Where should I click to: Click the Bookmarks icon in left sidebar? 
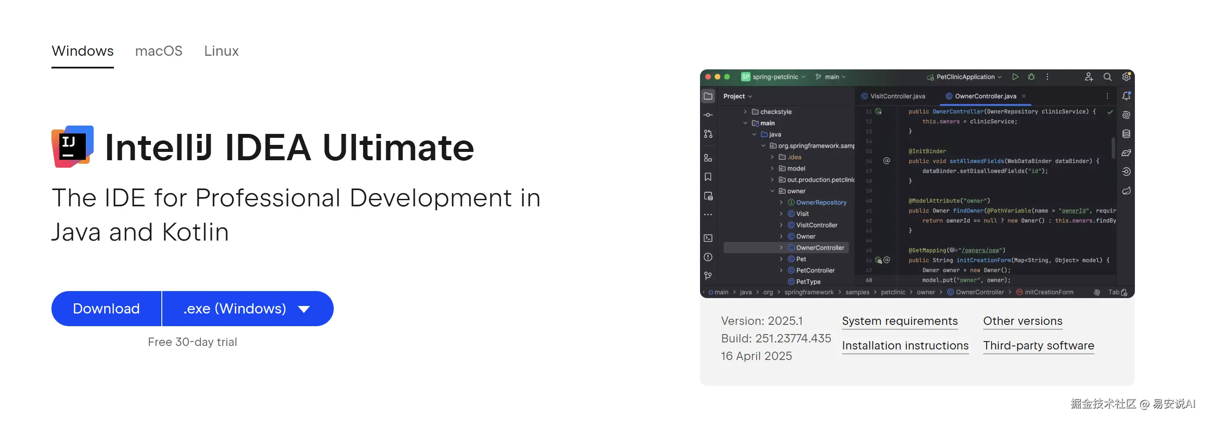(x=708, y=177)
